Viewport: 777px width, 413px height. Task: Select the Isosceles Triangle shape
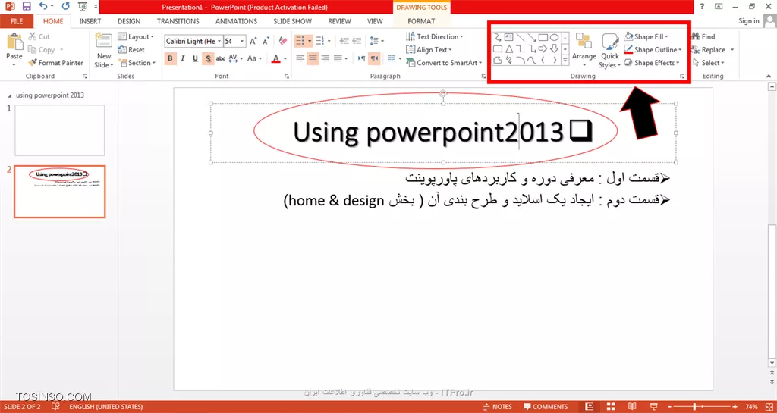click(x=508, y=48)
